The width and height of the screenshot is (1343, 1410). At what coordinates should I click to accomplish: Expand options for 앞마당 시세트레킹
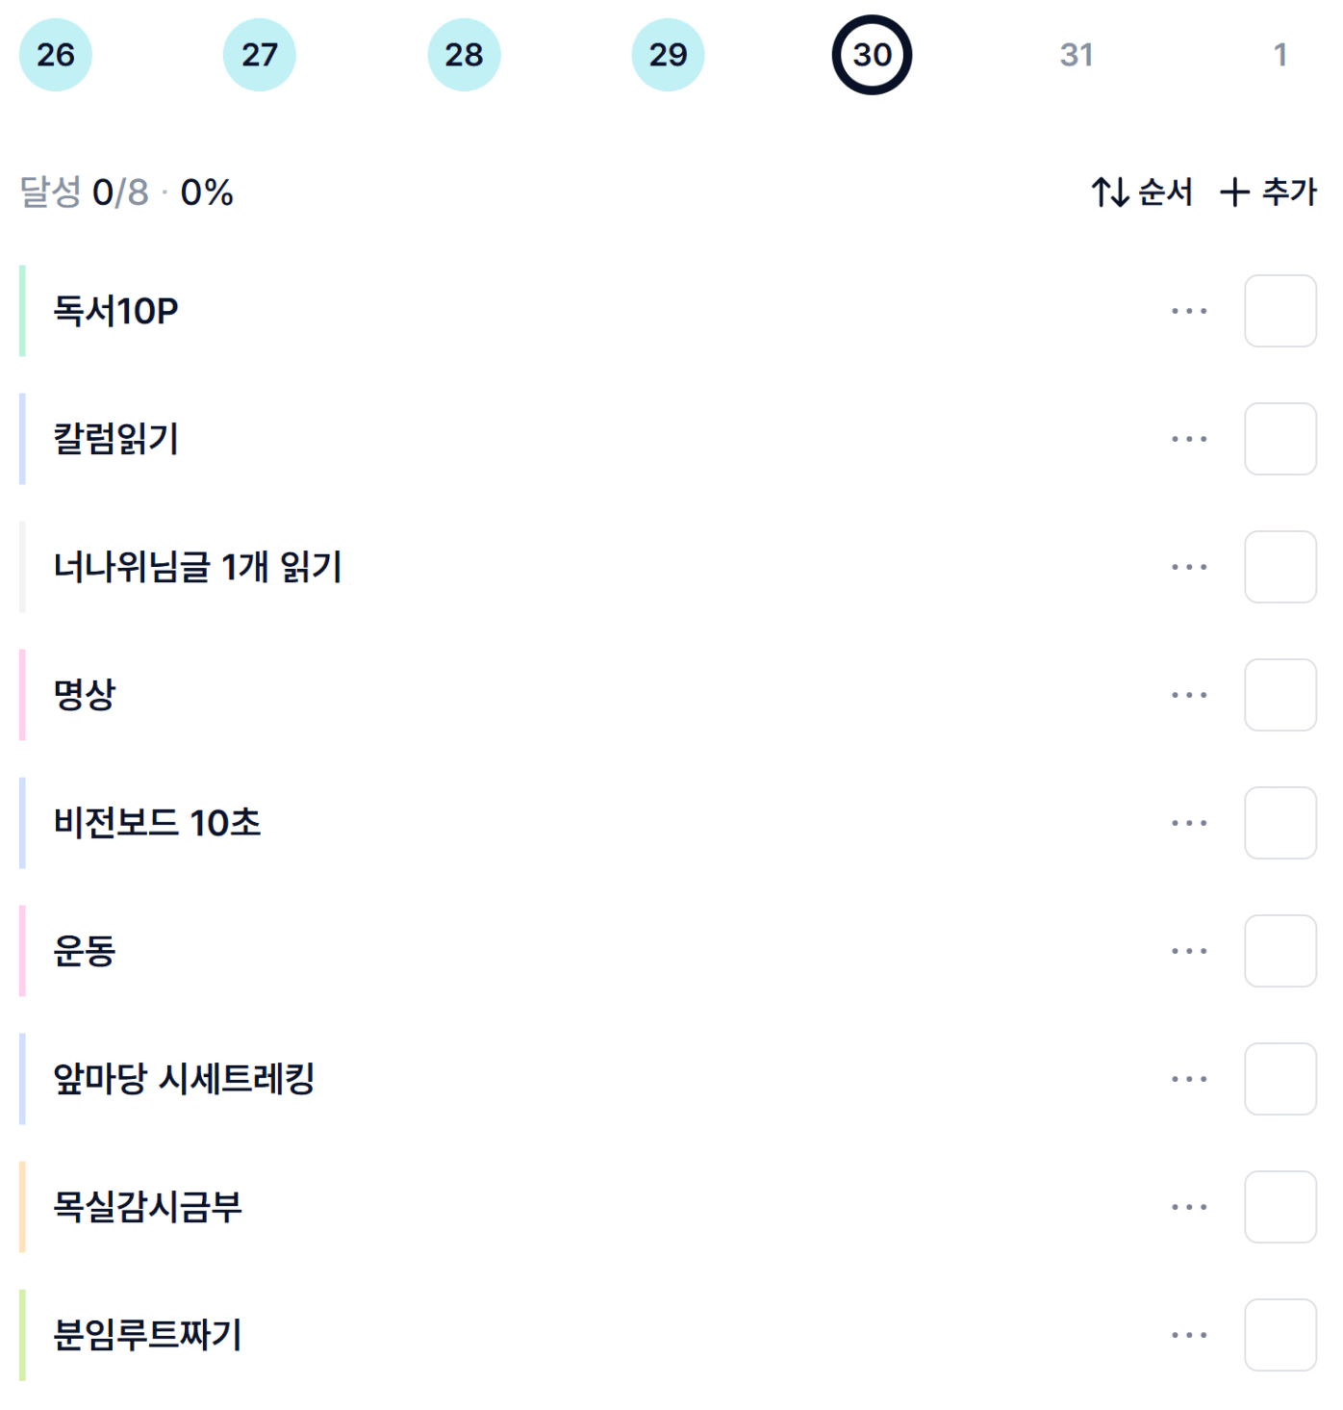coord(1189,1079)
